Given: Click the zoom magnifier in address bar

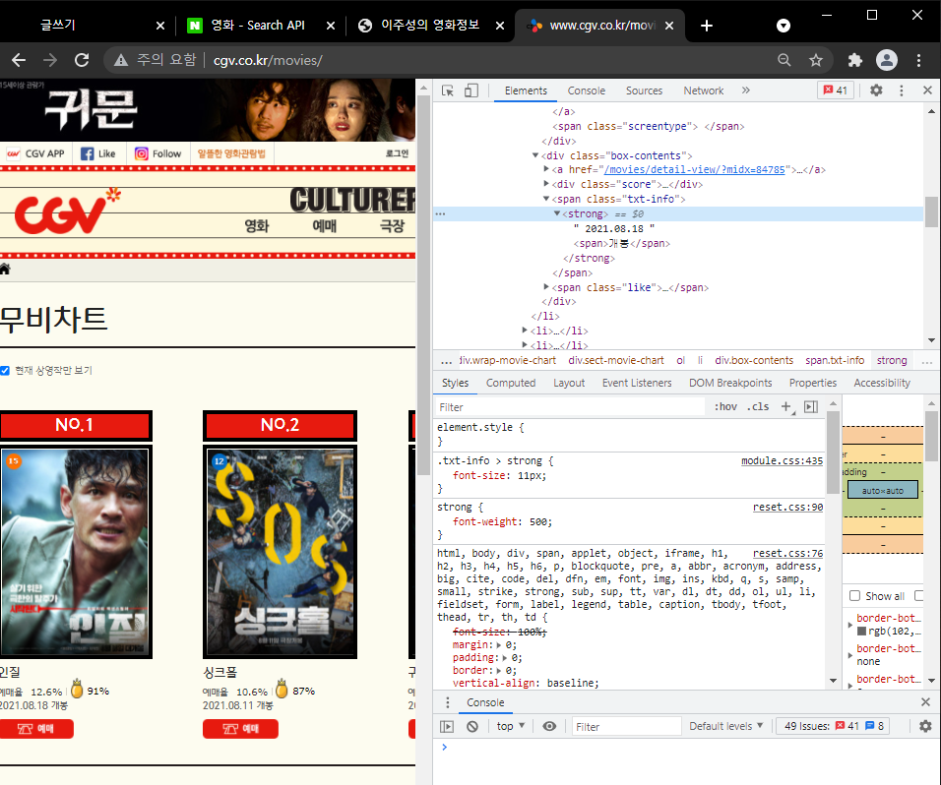Looking at the screenshot, I should (x=784, y=60).
